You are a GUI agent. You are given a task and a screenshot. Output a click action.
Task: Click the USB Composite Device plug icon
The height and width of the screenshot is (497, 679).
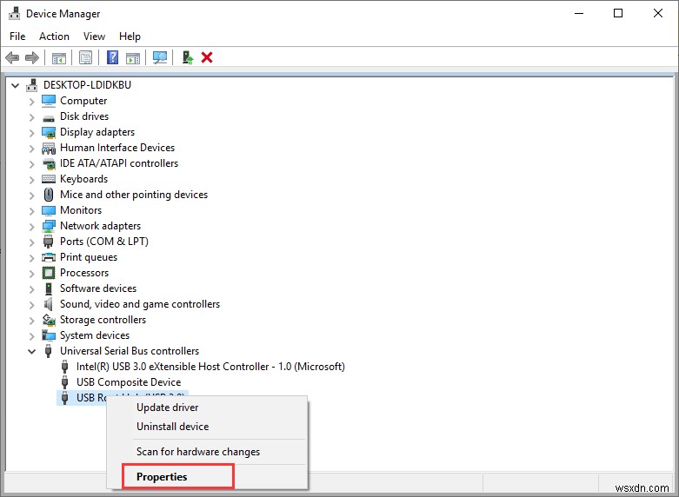click(64, 382)
